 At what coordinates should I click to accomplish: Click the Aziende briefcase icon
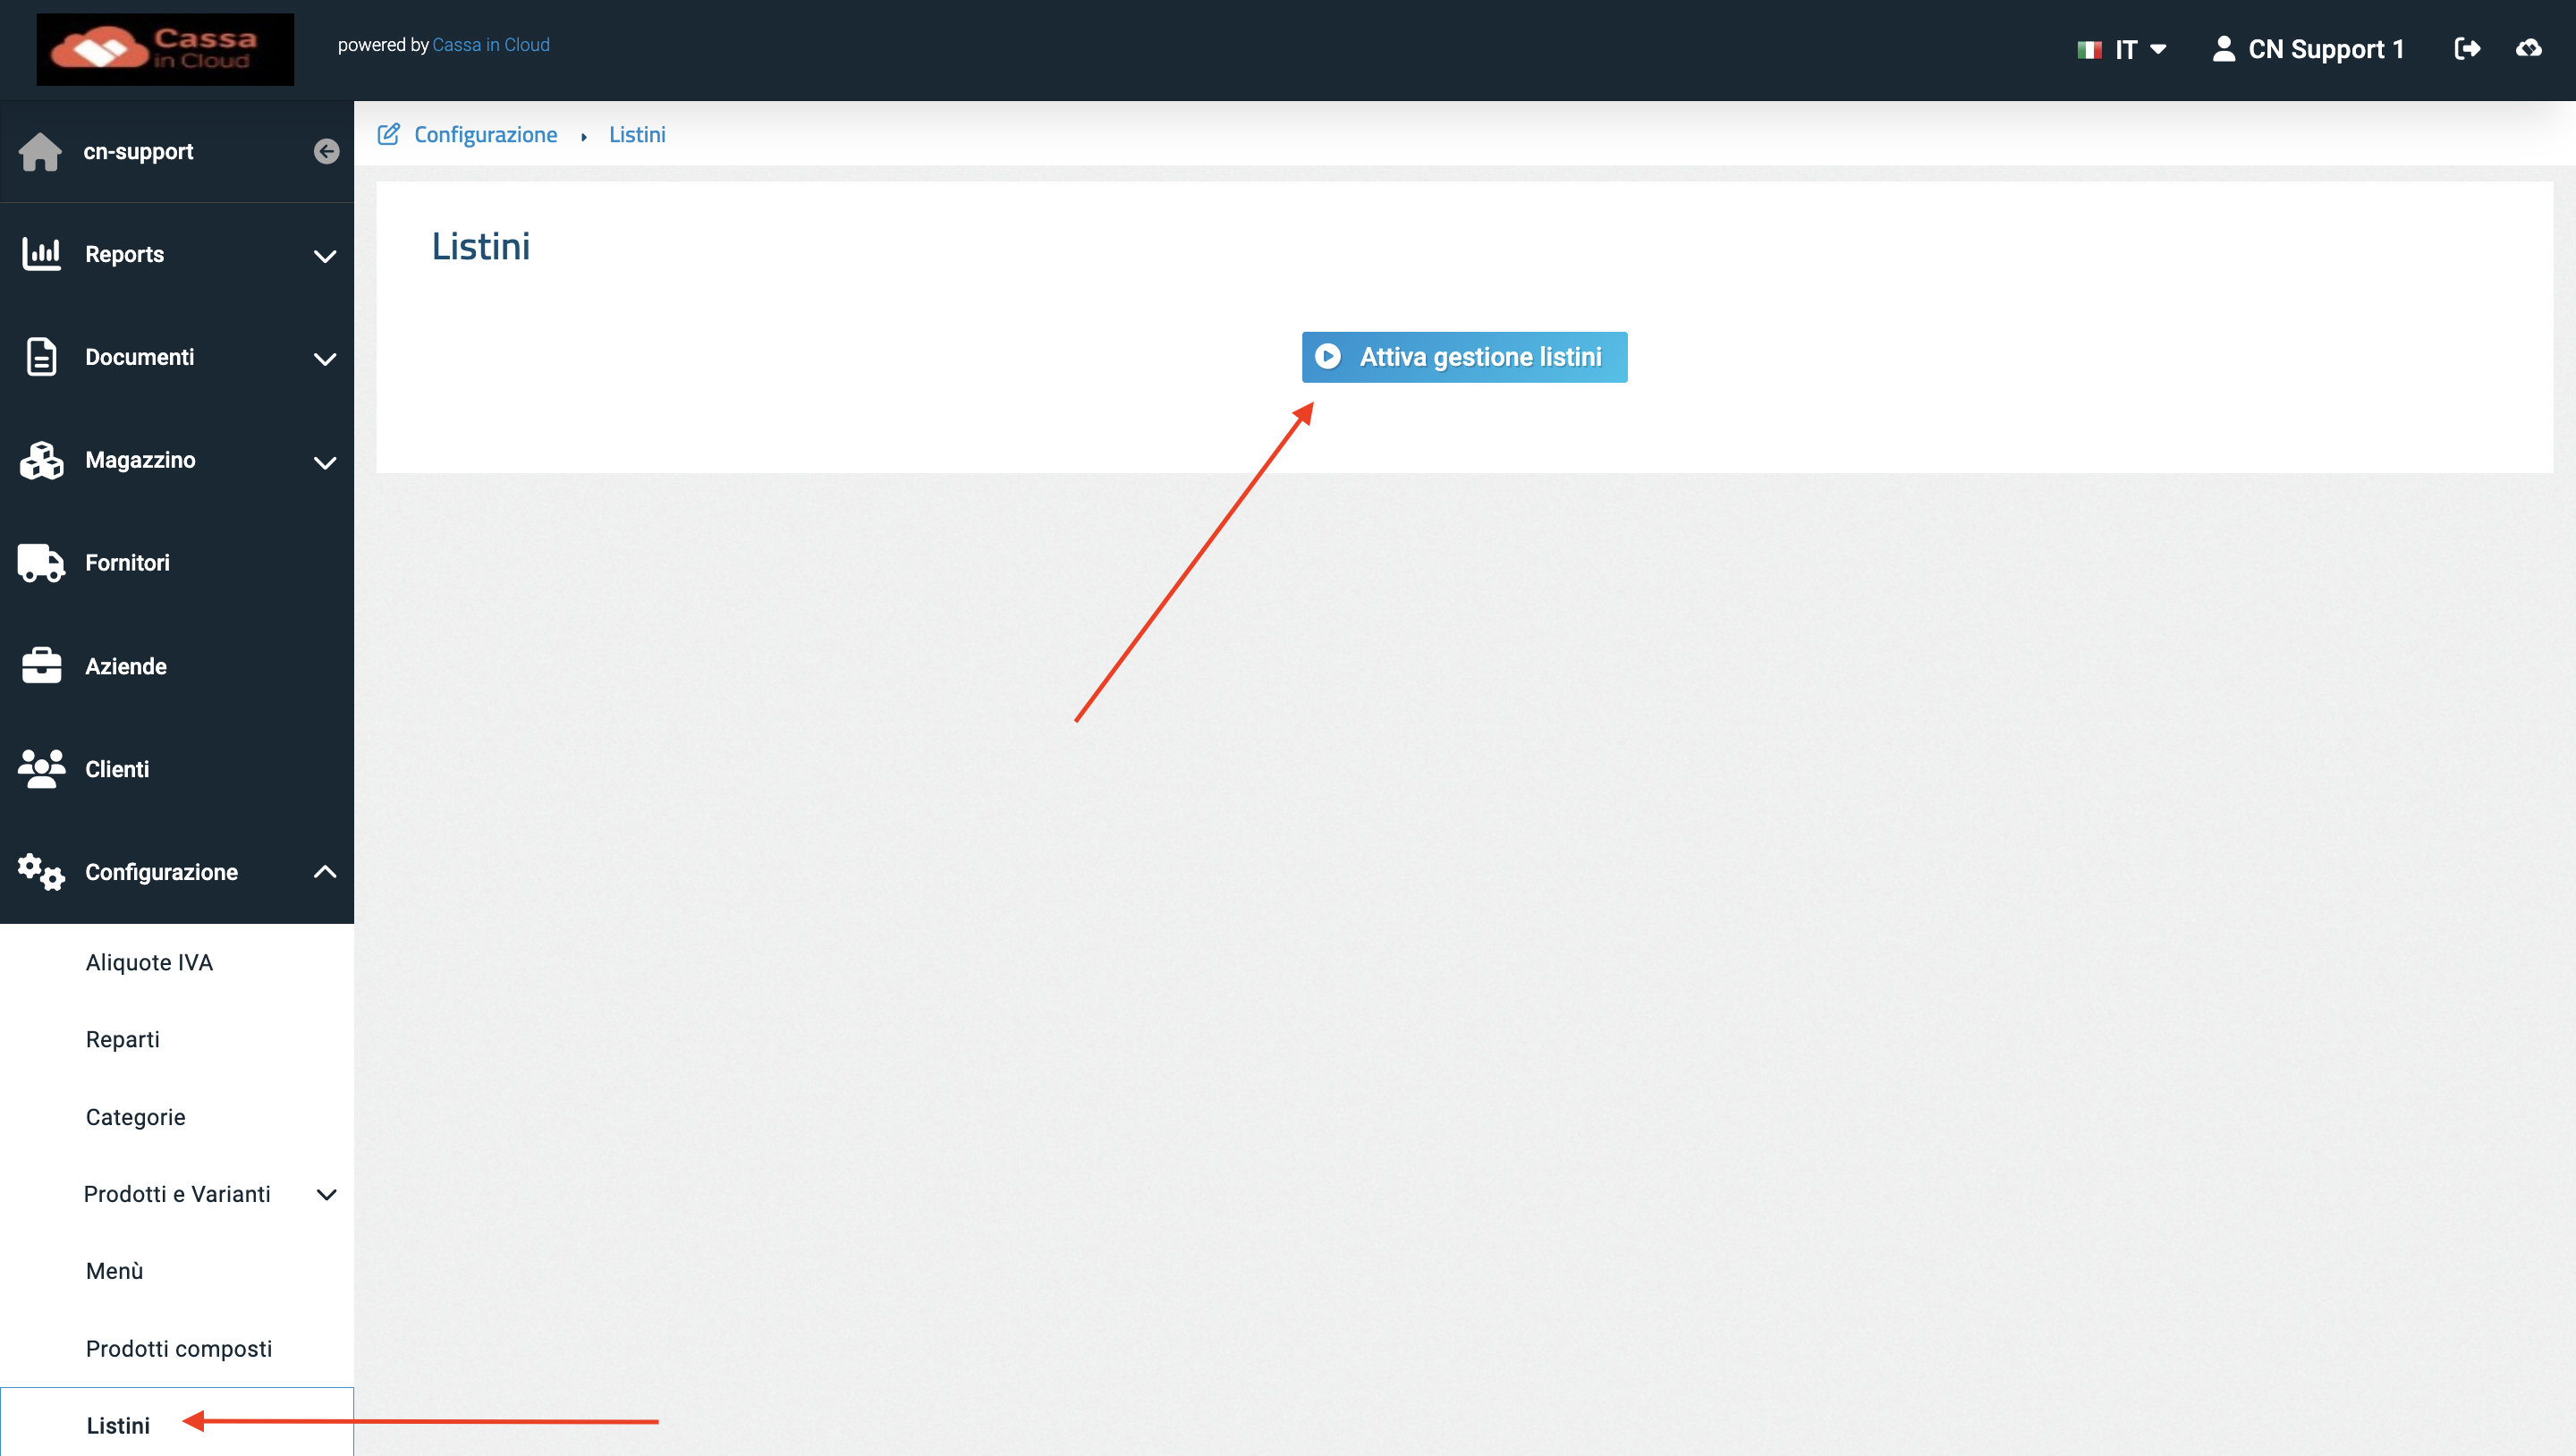pyautogui.click(x=41, y=666)
